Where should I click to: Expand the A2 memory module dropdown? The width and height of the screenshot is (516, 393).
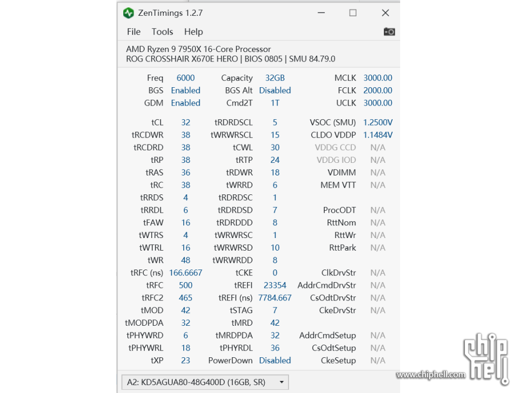tap(205, 382)
